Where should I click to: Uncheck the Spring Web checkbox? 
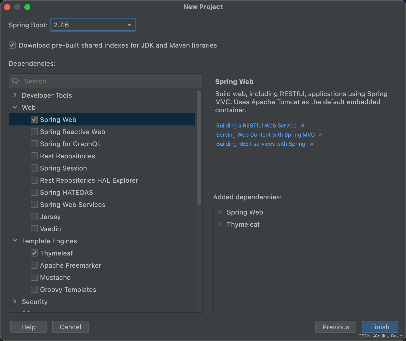click(34, 119)
